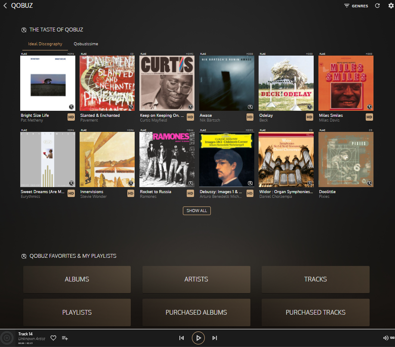The width and height of the screenshot is (395, 347).
Task: Click the Nik Bärtsch artist name
Action: [x=210, y=120]
